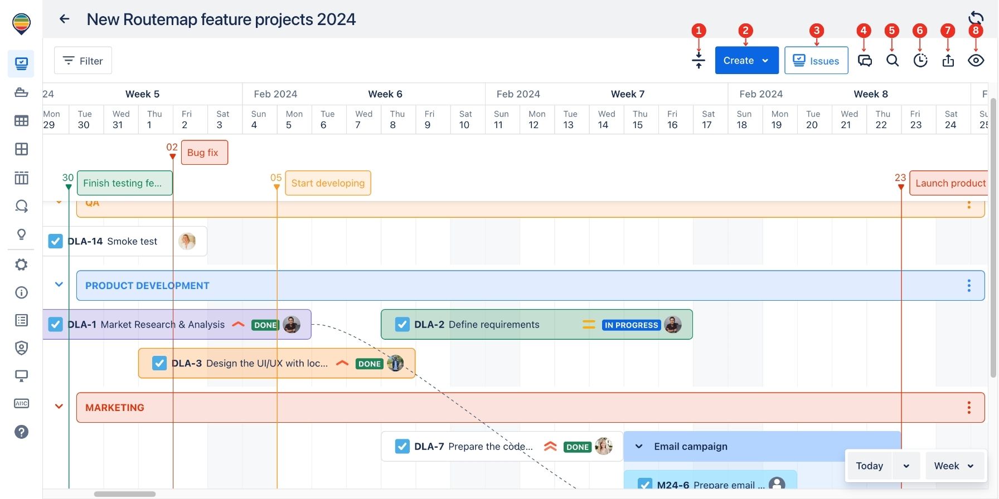Open the comments speech bubble icon
The height and width of the screenshot is (499, 999).
865,61
